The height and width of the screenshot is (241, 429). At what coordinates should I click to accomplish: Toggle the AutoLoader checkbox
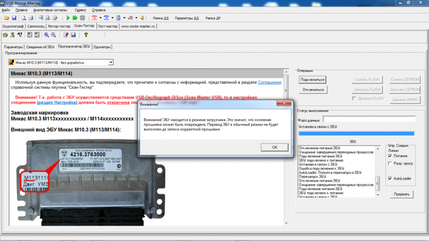point(390,179)
